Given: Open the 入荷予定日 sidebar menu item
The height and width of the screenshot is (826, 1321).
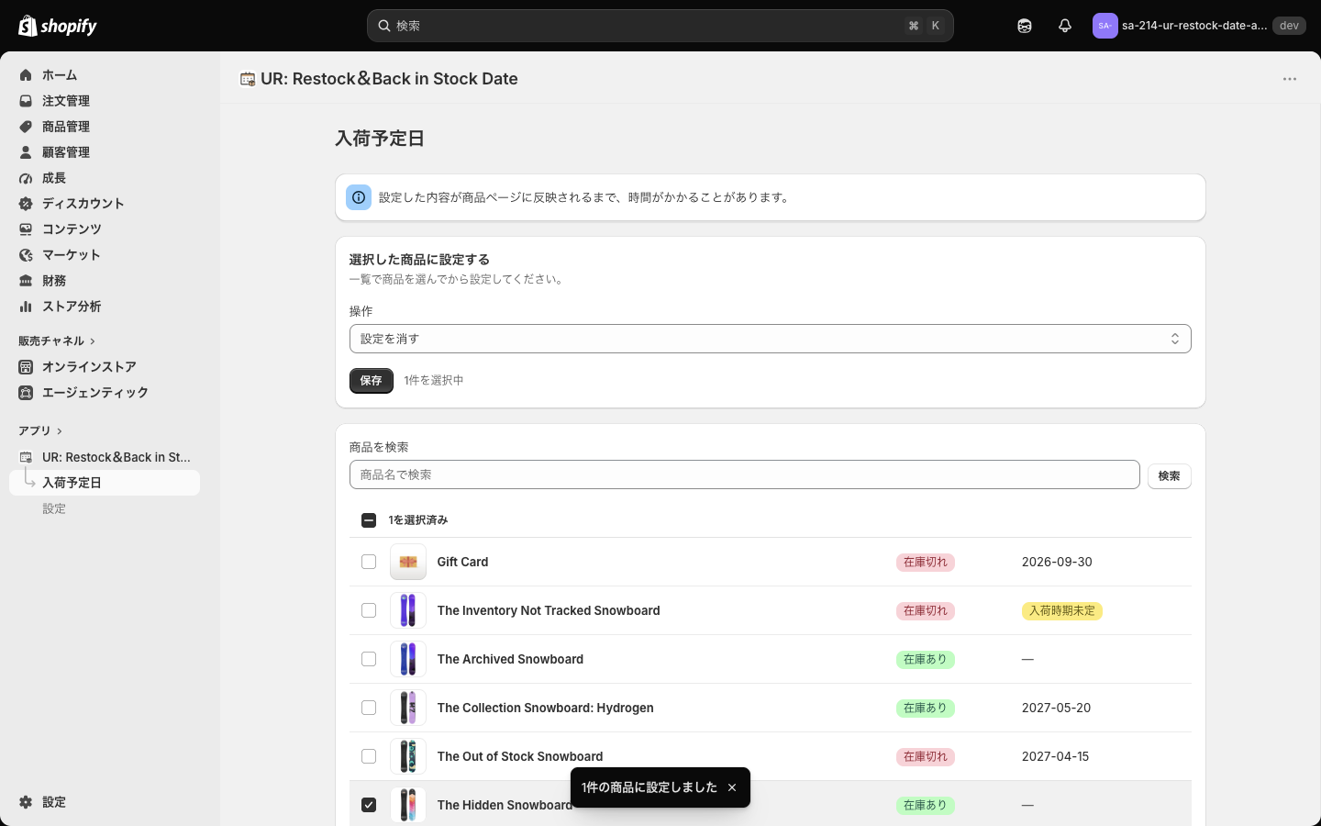Looking at the screenshot, I should click(105, 483).
